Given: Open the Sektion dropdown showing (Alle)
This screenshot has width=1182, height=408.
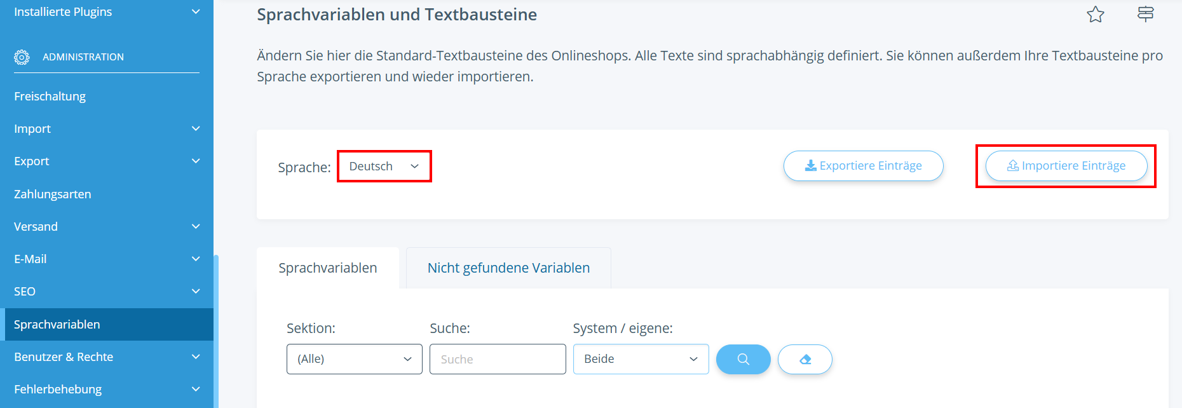Looking at the screenshot, I should pos(354,359).
